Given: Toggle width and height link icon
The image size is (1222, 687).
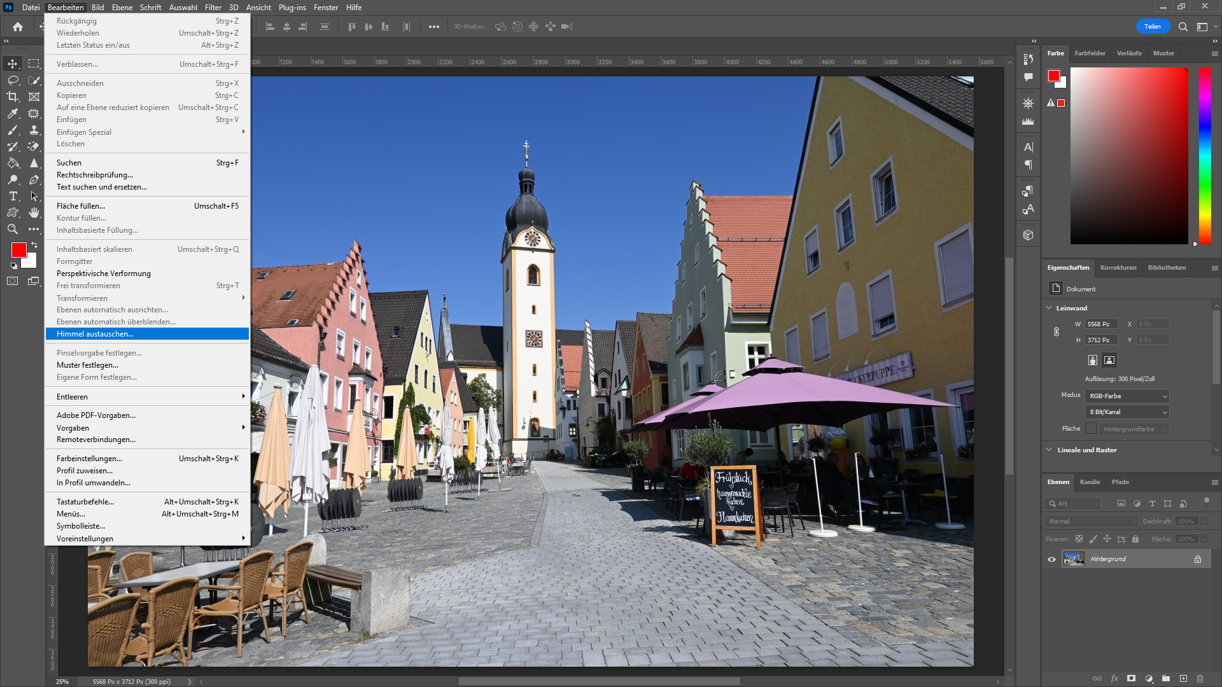Looking at the screenshot, I should pyautogui.click(x=1057, y=332).
